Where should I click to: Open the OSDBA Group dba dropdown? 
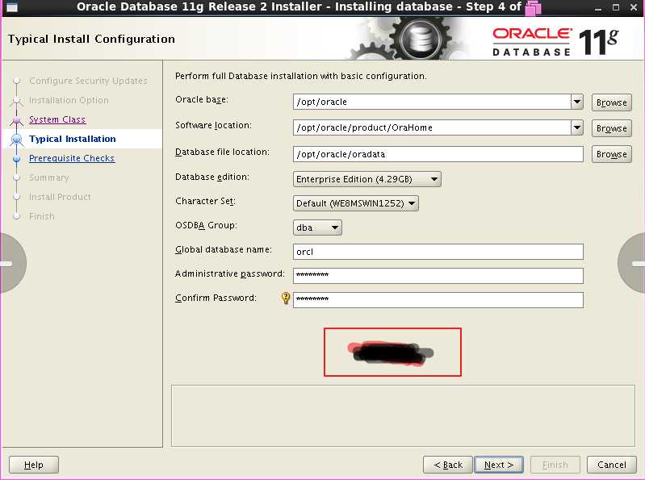(317, 227)
